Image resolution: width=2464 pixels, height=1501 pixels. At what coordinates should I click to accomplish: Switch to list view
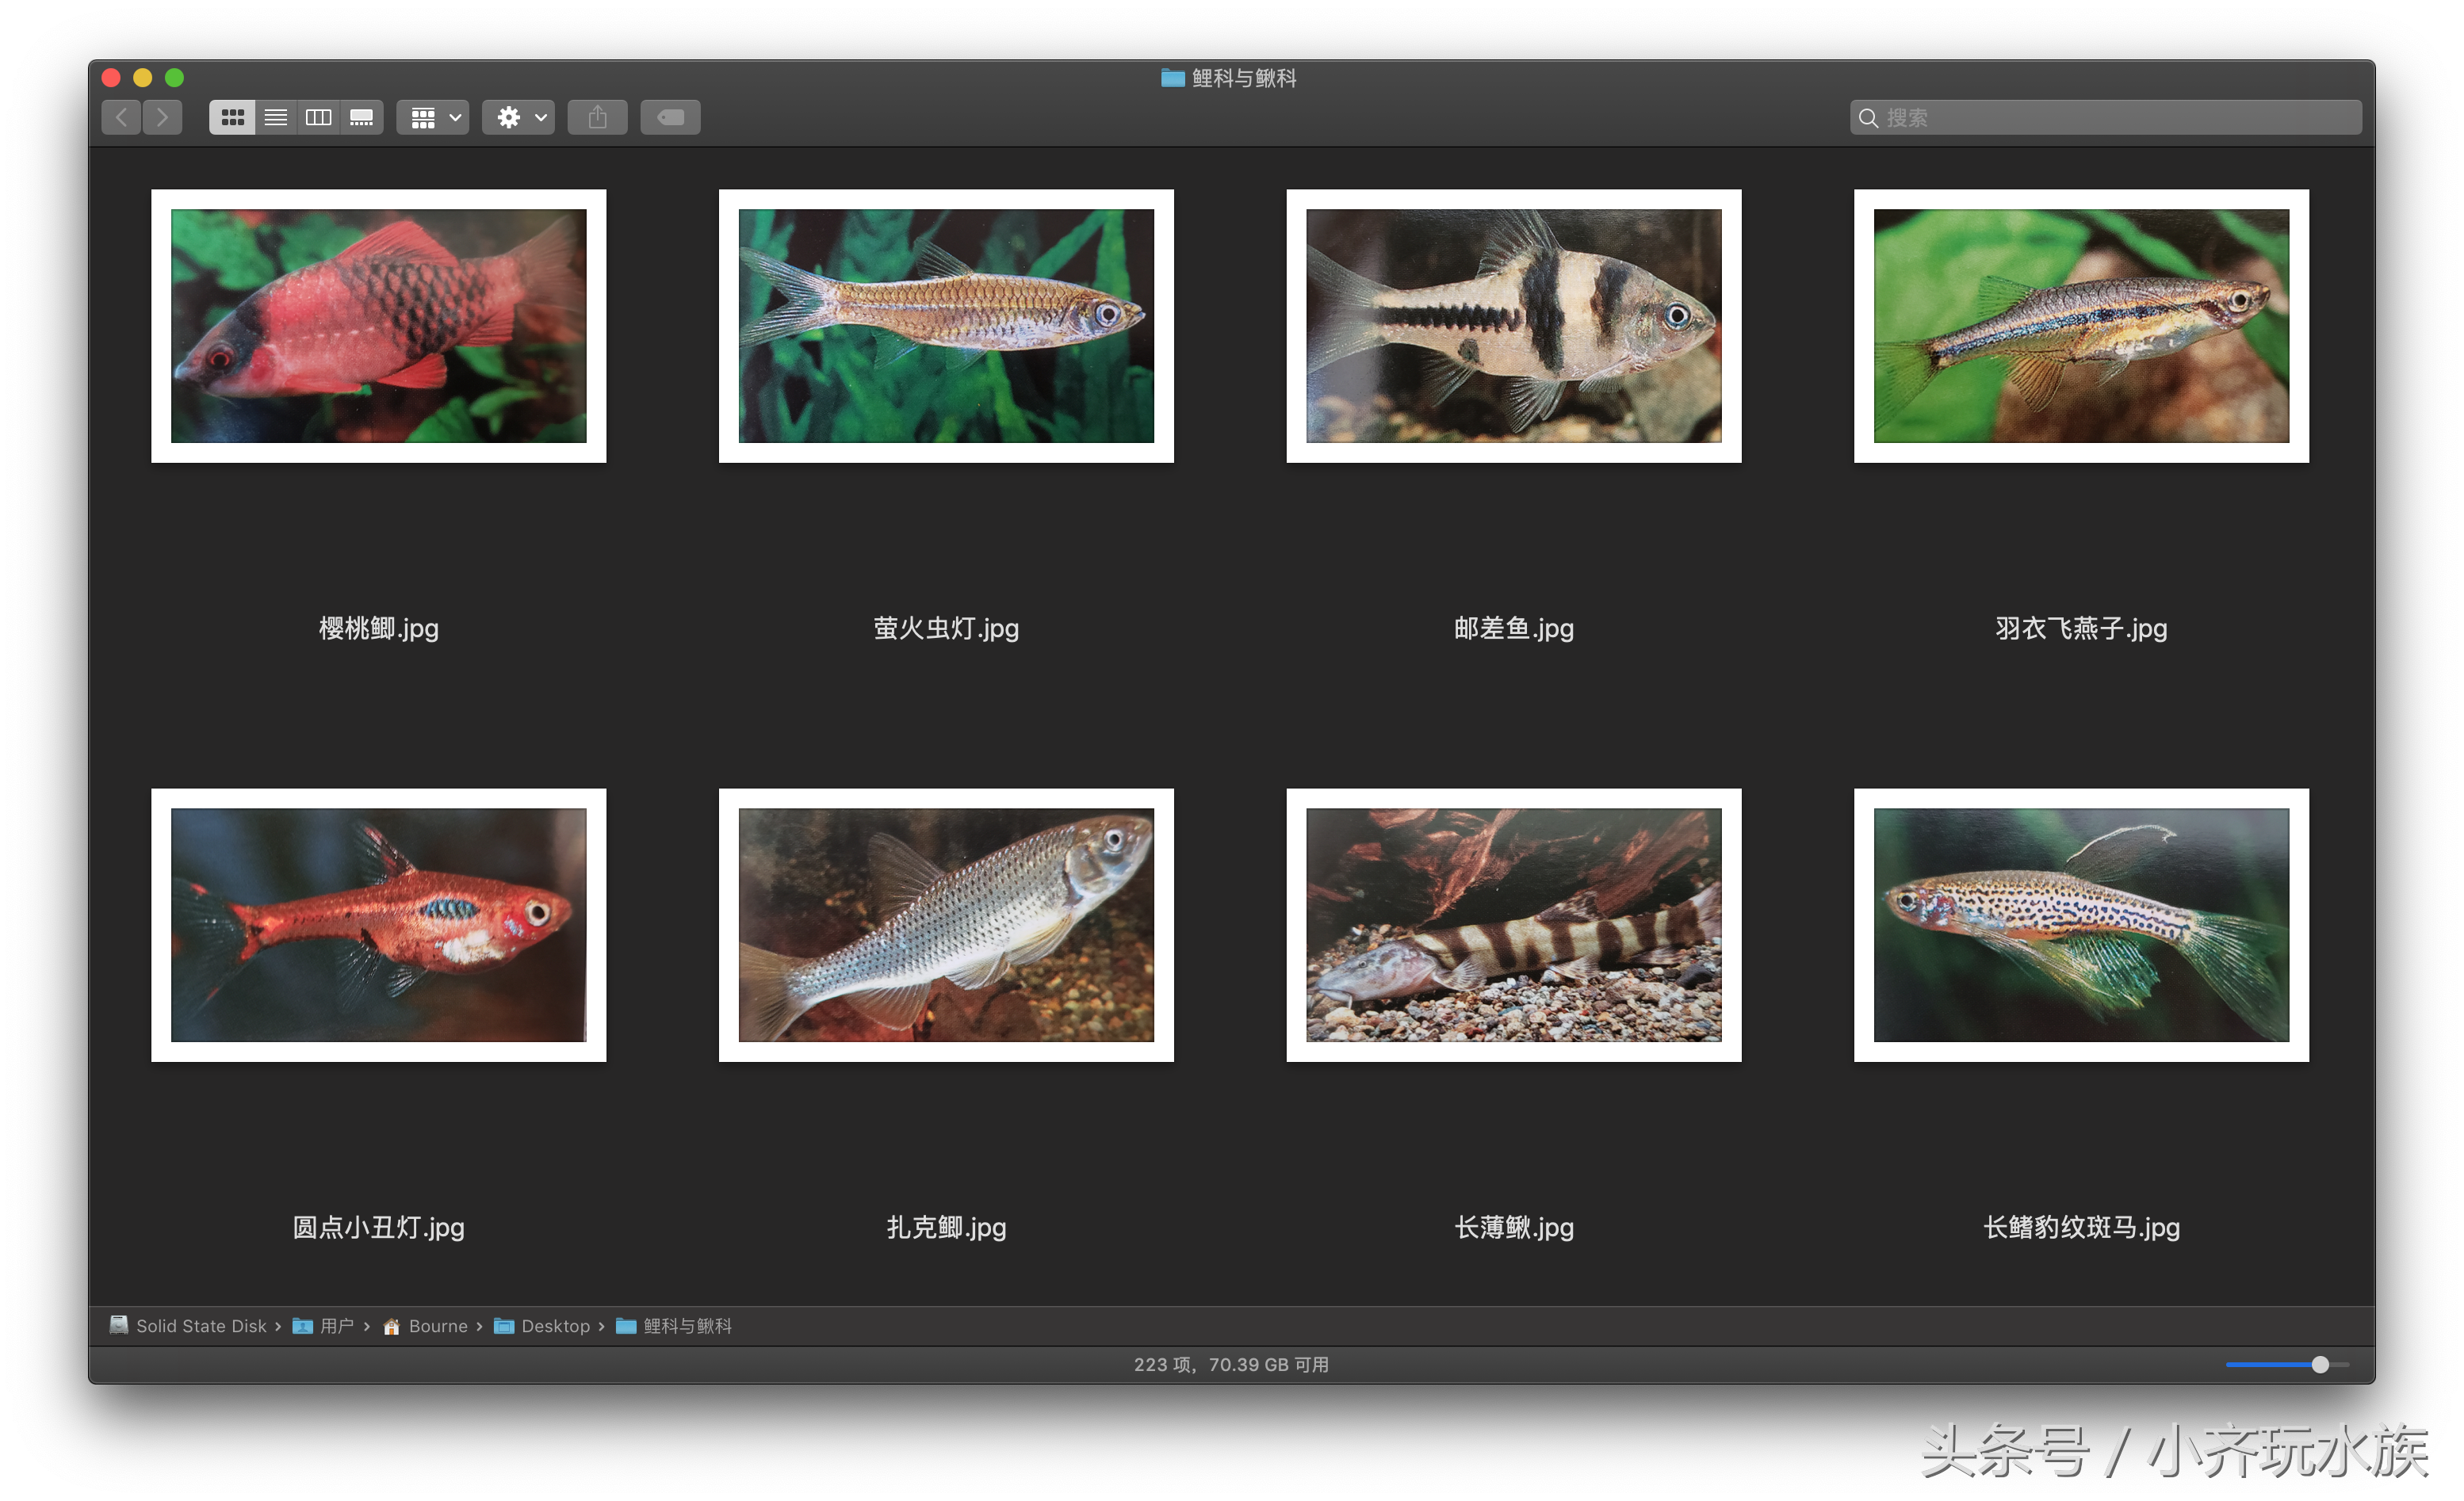(x=276, y=118)
